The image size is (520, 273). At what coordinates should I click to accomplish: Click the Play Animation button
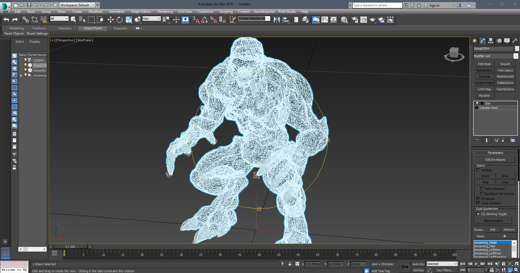point(476,264)
